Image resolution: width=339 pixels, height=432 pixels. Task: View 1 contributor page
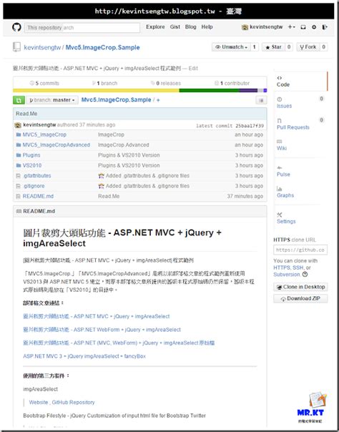[232, 83]
